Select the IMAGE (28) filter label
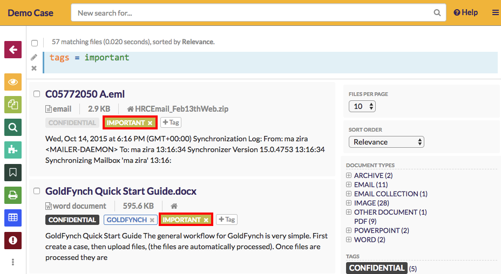Image resolution: width=501 pixels, height=274 pixels. point(371,203)
